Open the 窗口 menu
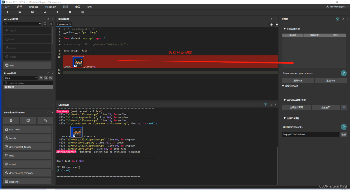Screen dimensions: 350x190 (x=78, y=7)
